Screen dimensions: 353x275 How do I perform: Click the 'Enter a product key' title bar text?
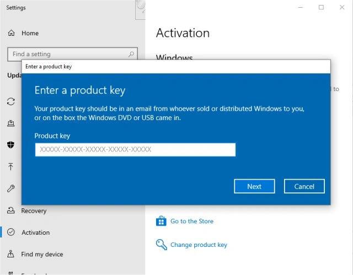click(x=49, y=67)
